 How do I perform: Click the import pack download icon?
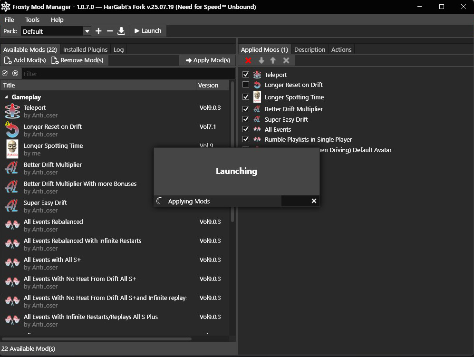point(121,31)
